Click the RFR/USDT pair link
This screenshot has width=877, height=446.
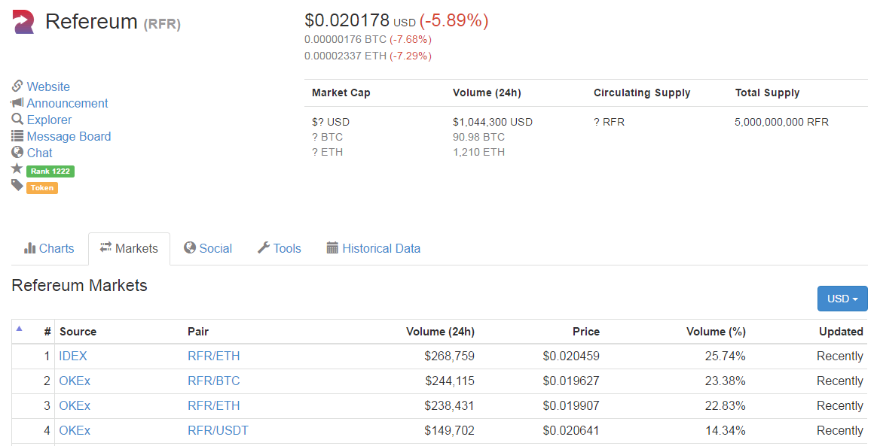[218, 430]
